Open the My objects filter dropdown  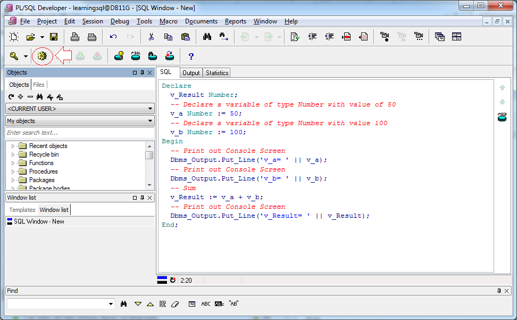click(x=80, y=121)
